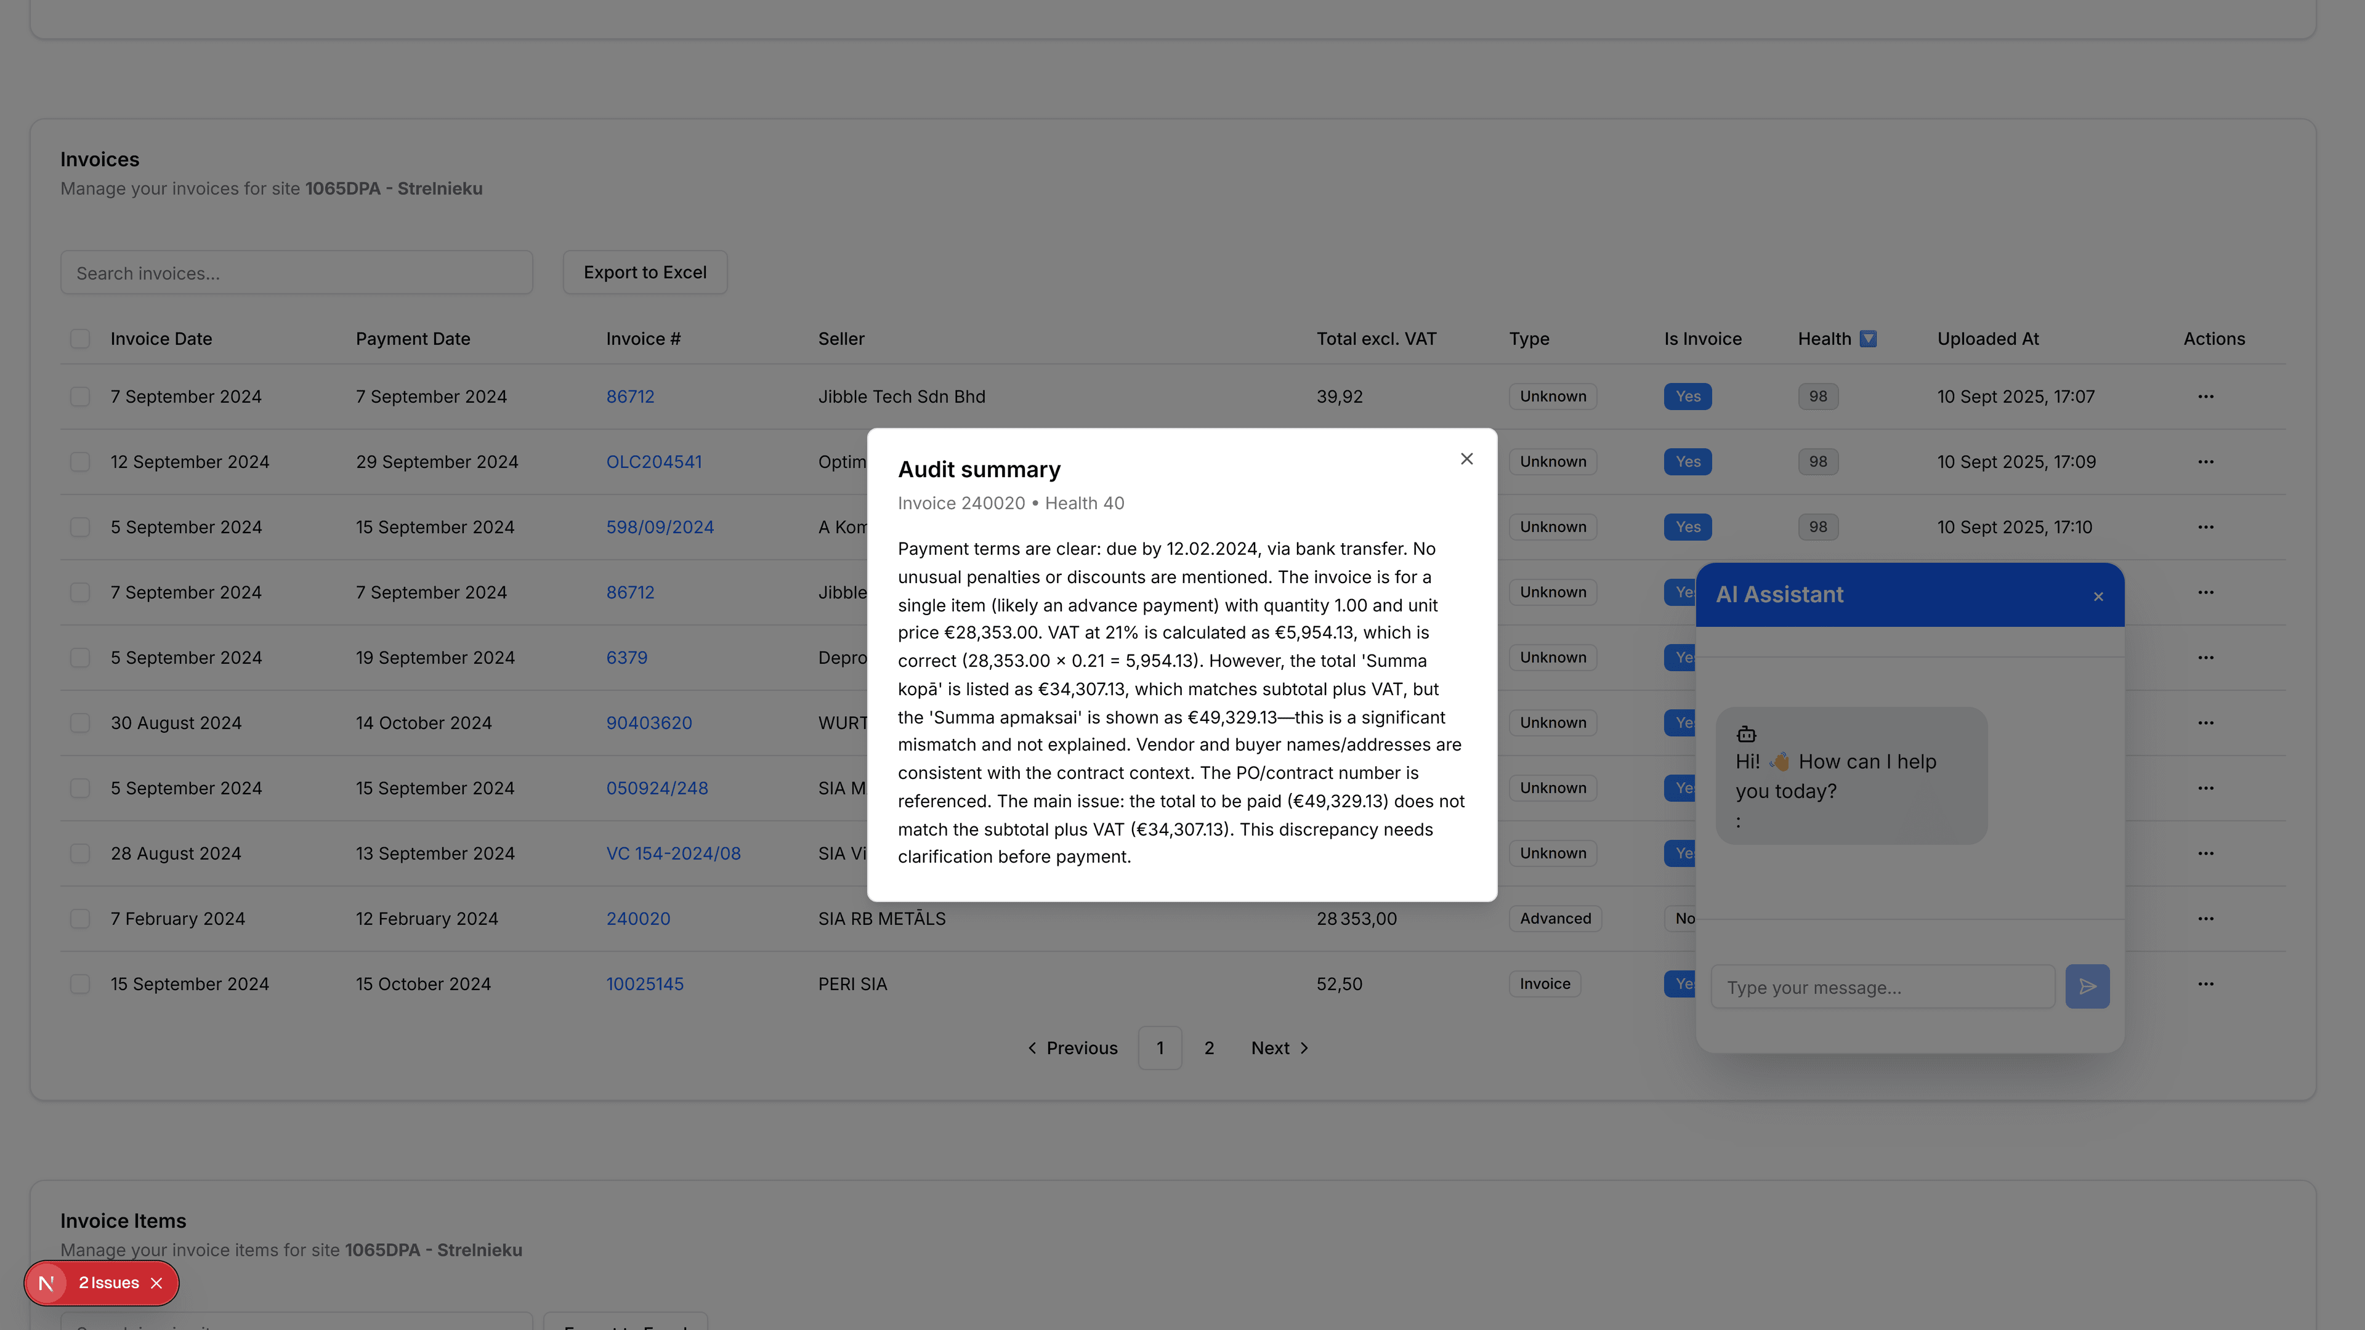This screenshot has width=2365, height=1330.
Task: Open actions menu for invoice 86712
Action: 2206,395
